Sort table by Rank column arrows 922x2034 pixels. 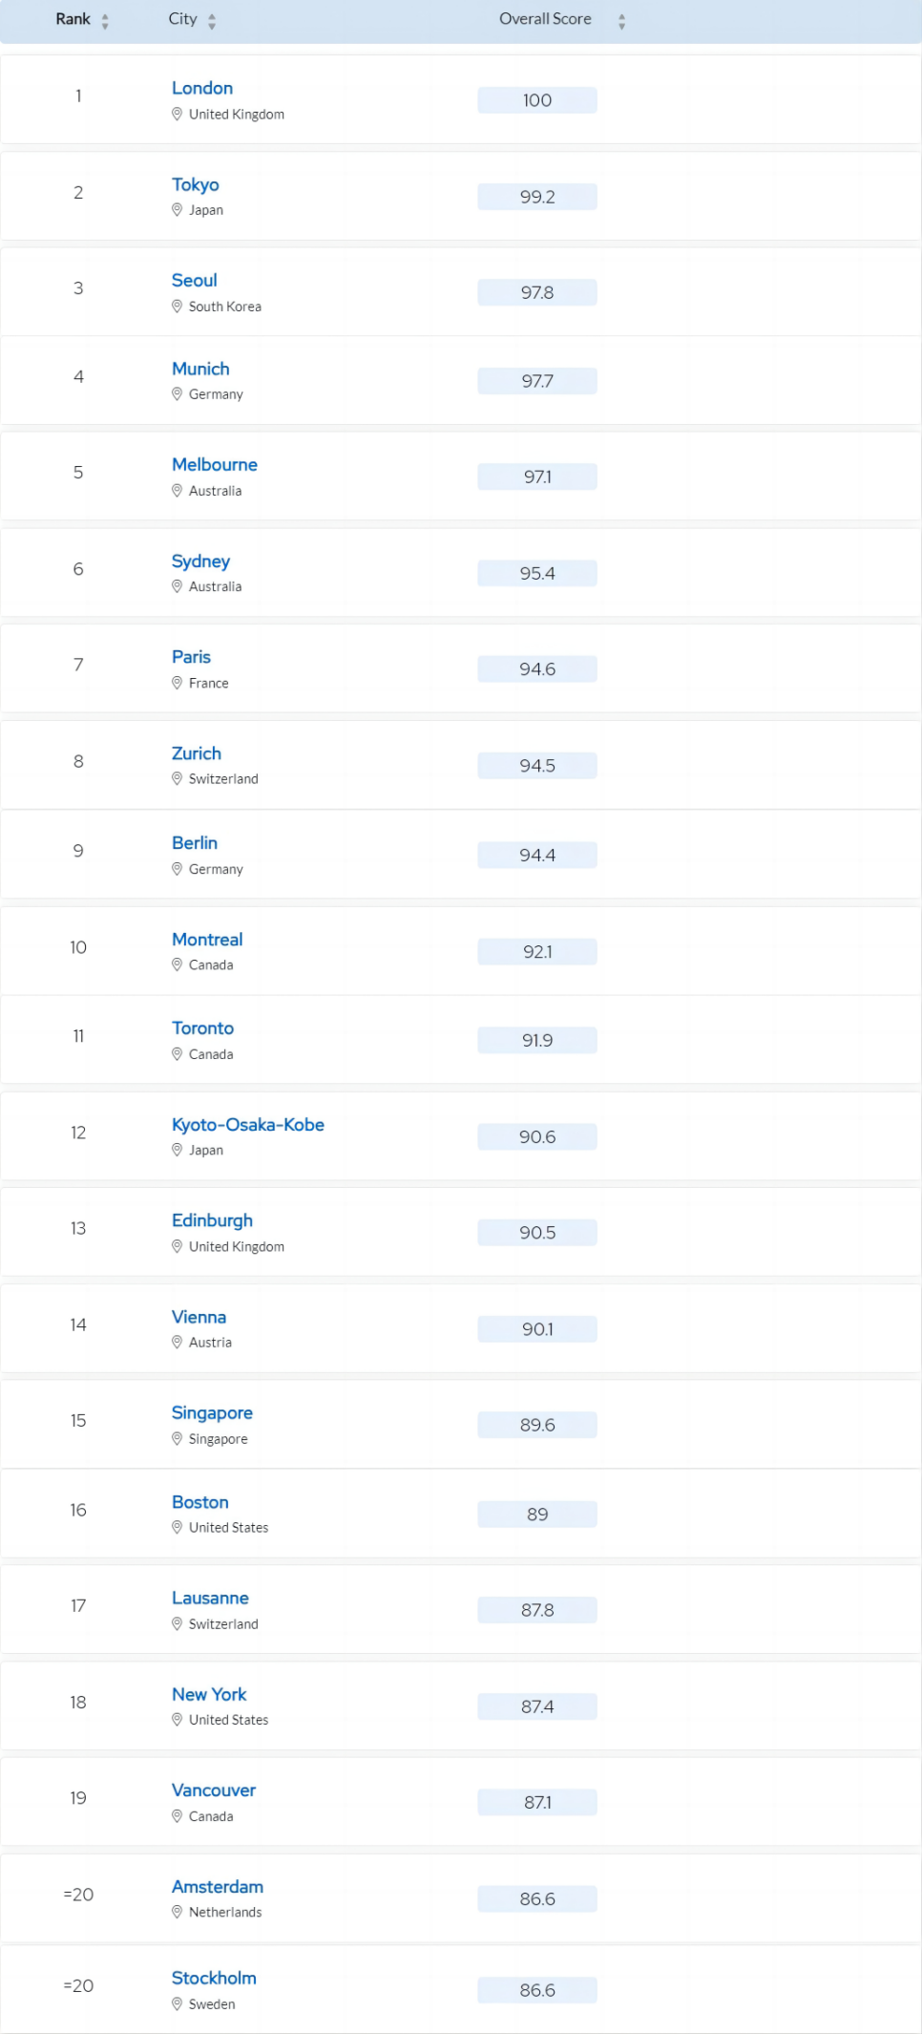point(105,21)
